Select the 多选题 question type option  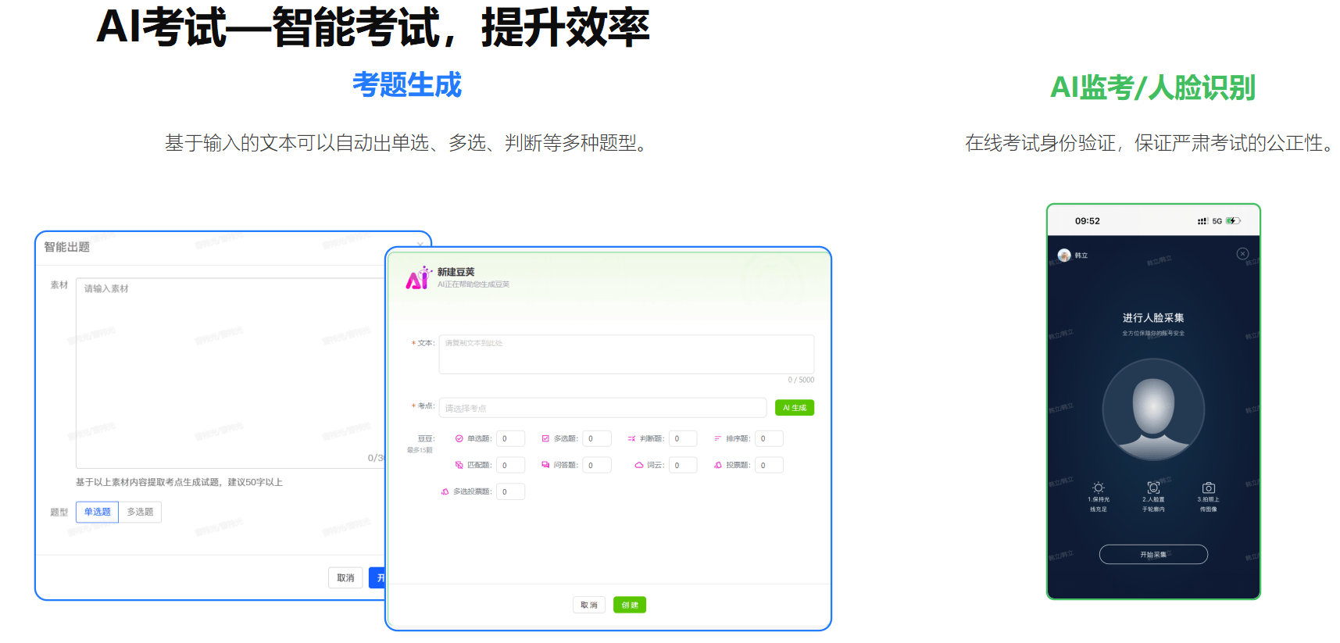click(x=140, y=513)
